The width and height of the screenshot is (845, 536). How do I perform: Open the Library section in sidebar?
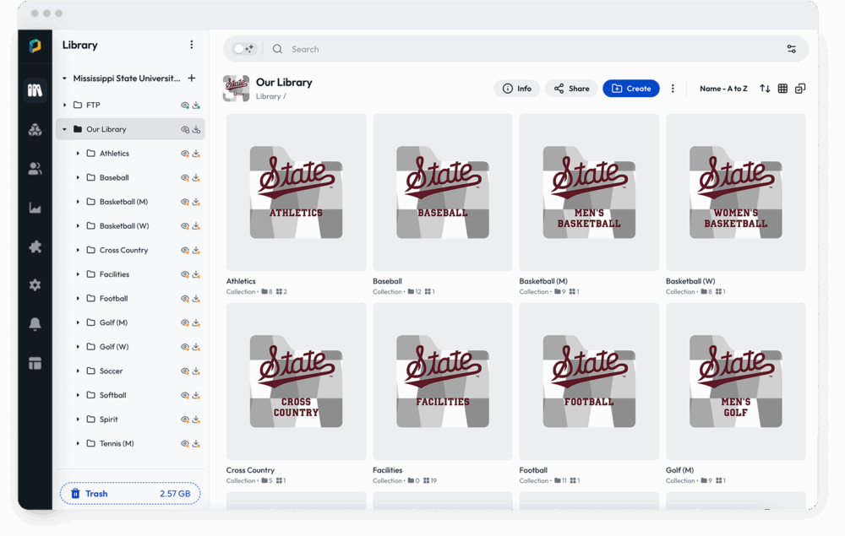35,90
